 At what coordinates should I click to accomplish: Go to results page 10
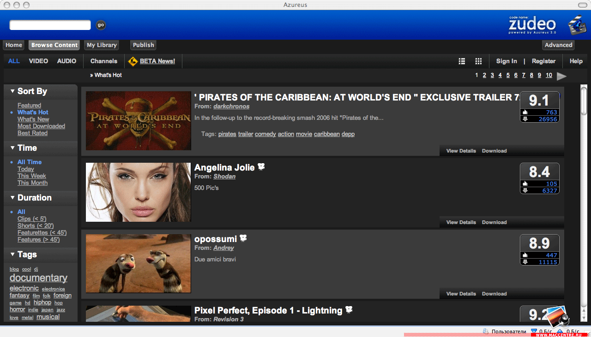(x=549, y=75)
